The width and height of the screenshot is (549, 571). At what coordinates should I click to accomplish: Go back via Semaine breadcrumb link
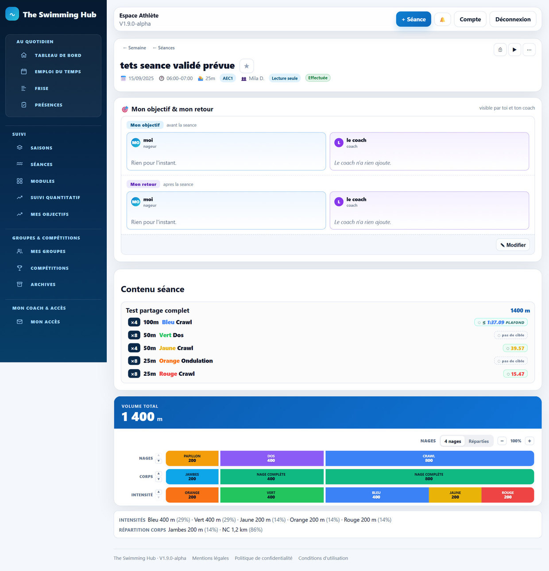pos(135,48)
